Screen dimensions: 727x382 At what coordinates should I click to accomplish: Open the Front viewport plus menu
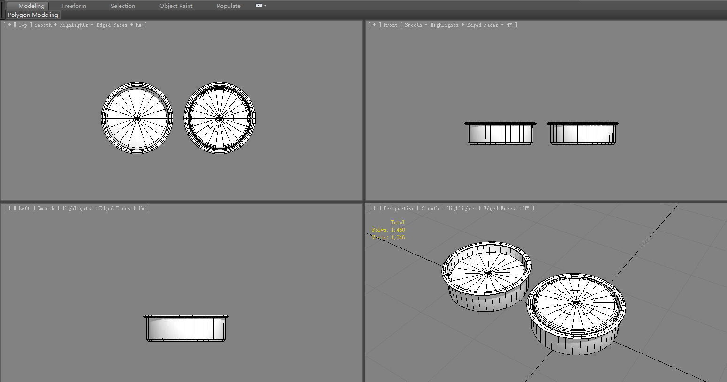(374, 25)
